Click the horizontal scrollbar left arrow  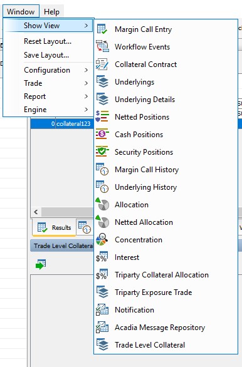[36, 212]
